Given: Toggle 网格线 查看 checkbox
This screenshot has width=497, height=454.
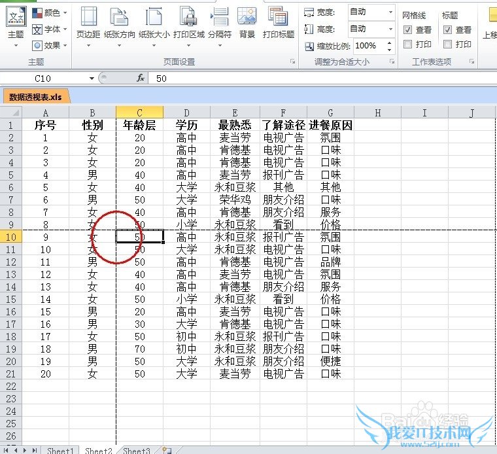Looking at the screenshot, I should 407,30.
